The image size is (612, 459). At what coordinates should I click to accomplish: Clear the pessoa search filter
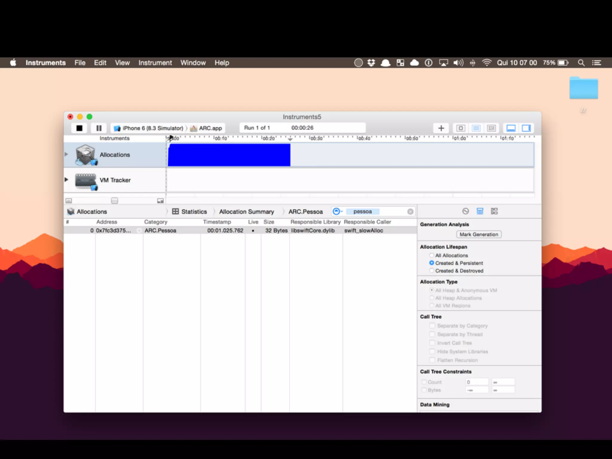pyautogui.click(x=410, y=212)
